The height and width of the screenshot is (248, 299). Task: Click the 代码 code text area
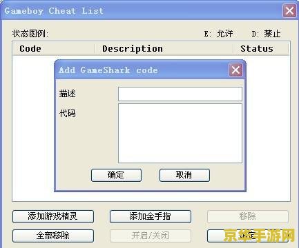[180, 133]
